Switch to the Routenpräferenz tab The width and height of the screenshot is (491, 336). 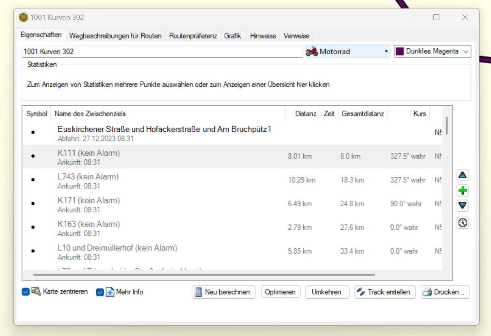pos(193,36)
